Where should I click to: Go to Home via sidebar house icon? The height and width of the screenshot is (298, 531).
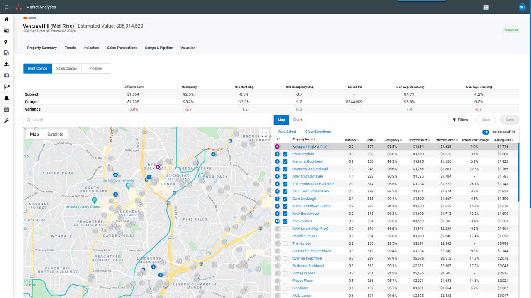pos(6,19)
